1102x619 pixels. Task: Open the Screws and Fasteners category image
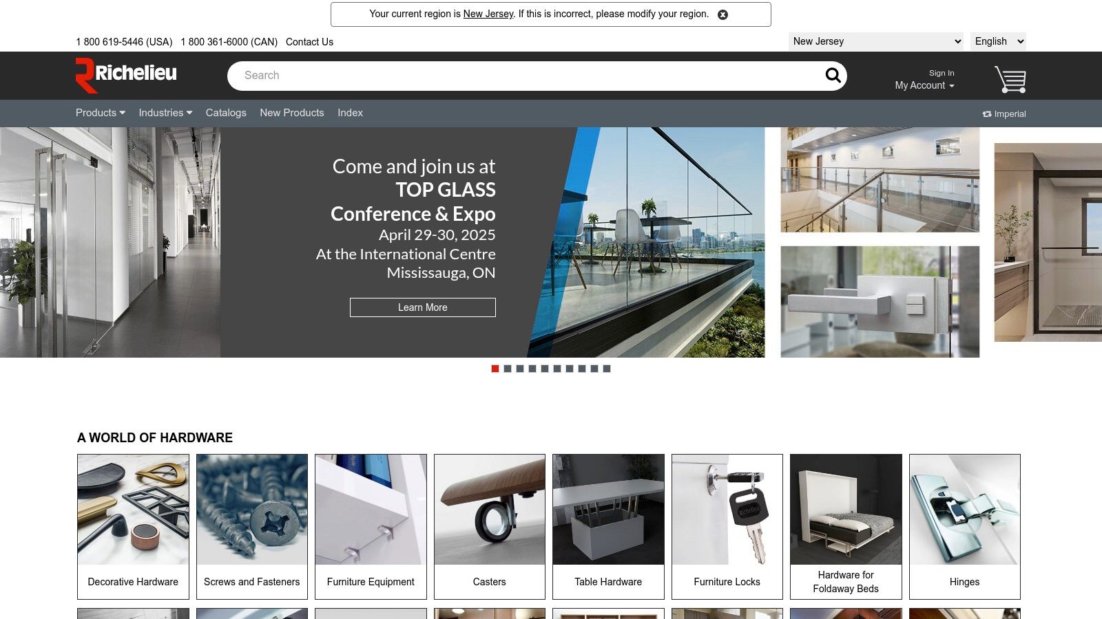tap(252, 510)
